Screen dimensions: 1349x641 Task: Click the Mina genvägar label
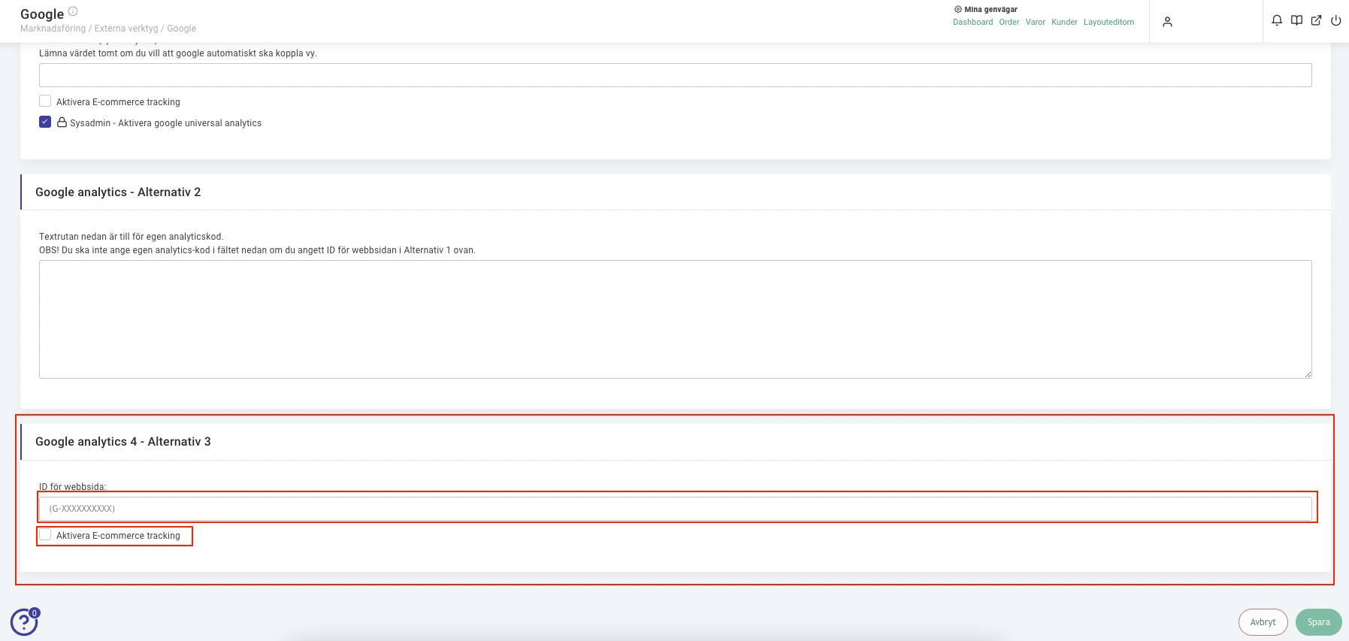click(991, 10)
